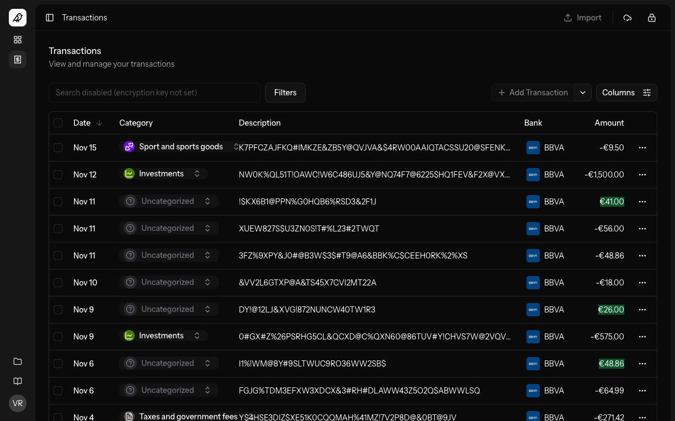Open the folder icon near bottom of sidebar
Viewport: 675px width, 421px height.
click(17, 361)
